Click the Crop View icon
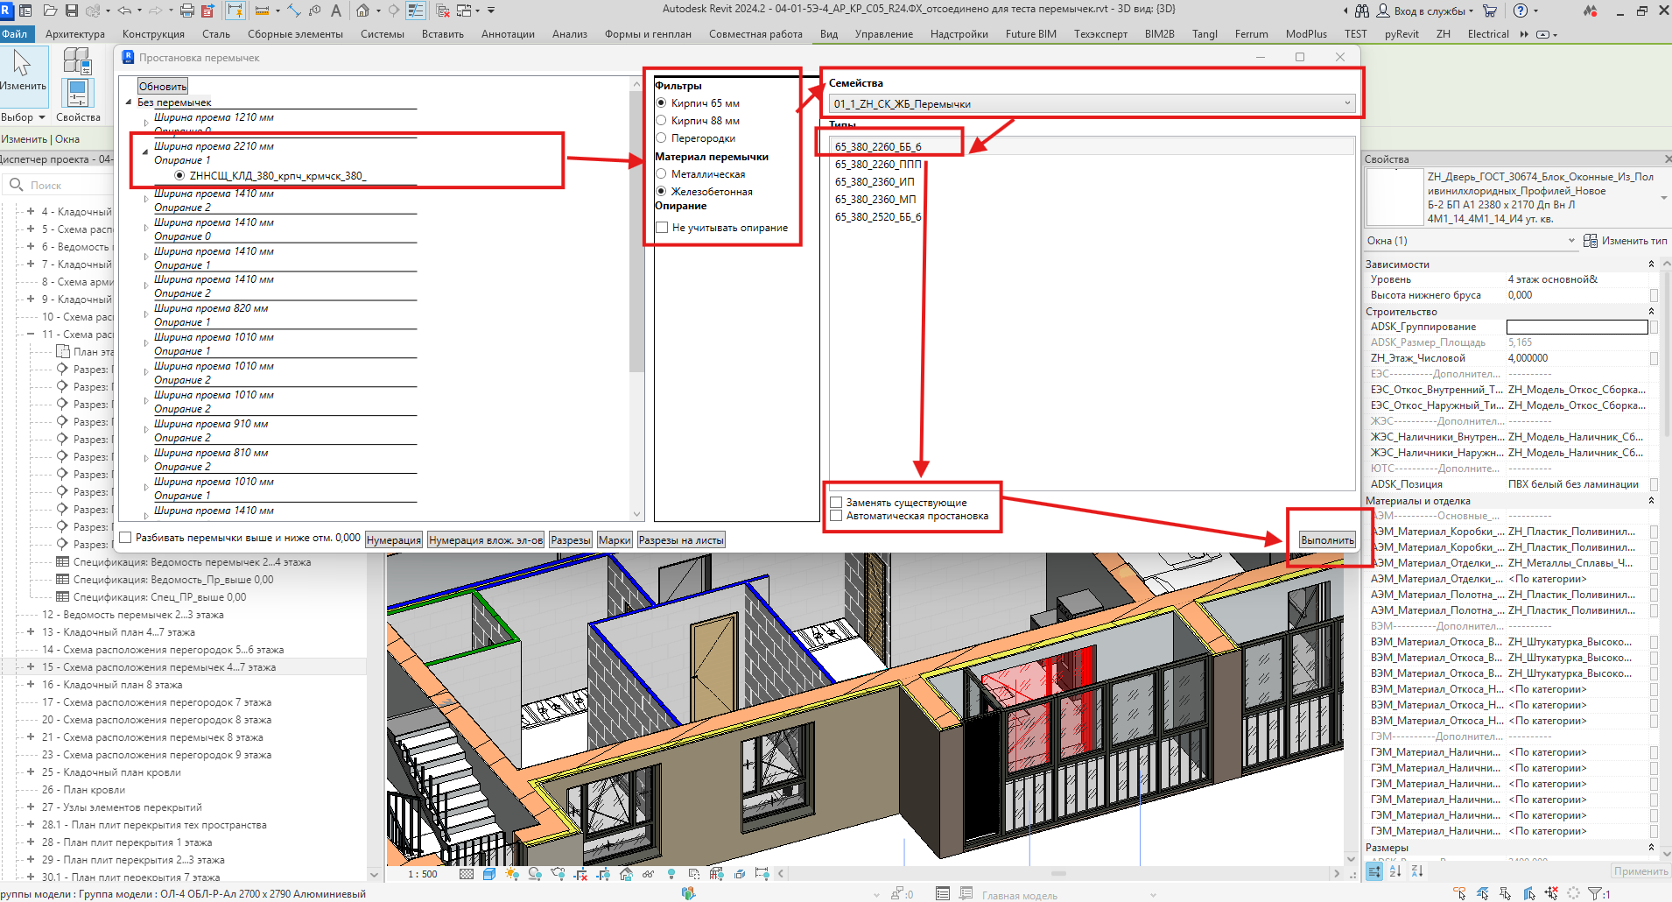Viewport: 1672px width, 902px height. [x=580, y=874]
